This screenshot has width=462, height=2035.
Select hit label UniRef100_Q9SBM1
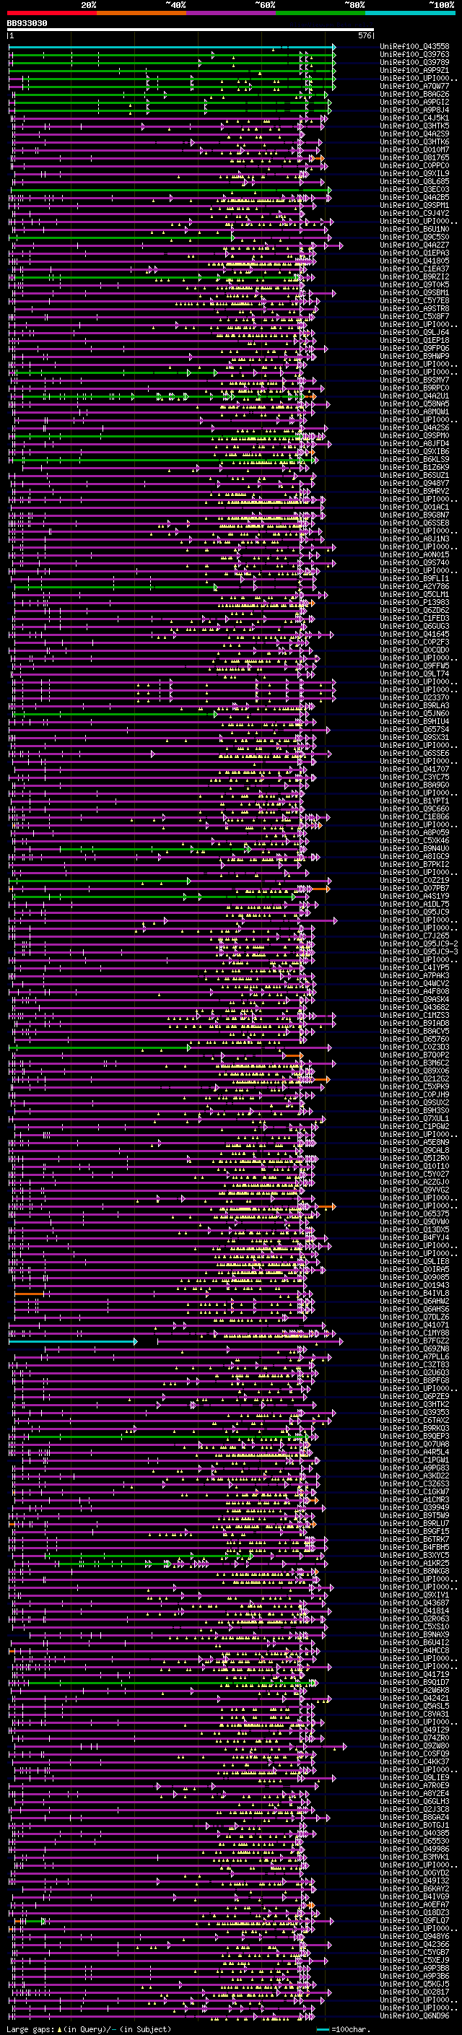(414, 292)
